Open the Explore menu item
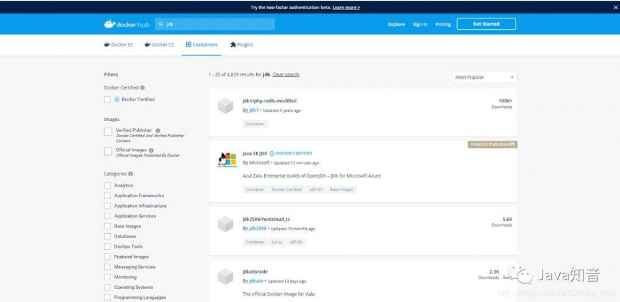Viewport: 620px width, 302px height. click(x=396, y=25)
